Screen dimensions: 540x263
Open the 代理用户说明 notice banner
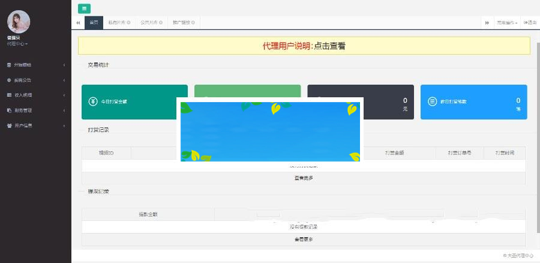tap(304, 46)
